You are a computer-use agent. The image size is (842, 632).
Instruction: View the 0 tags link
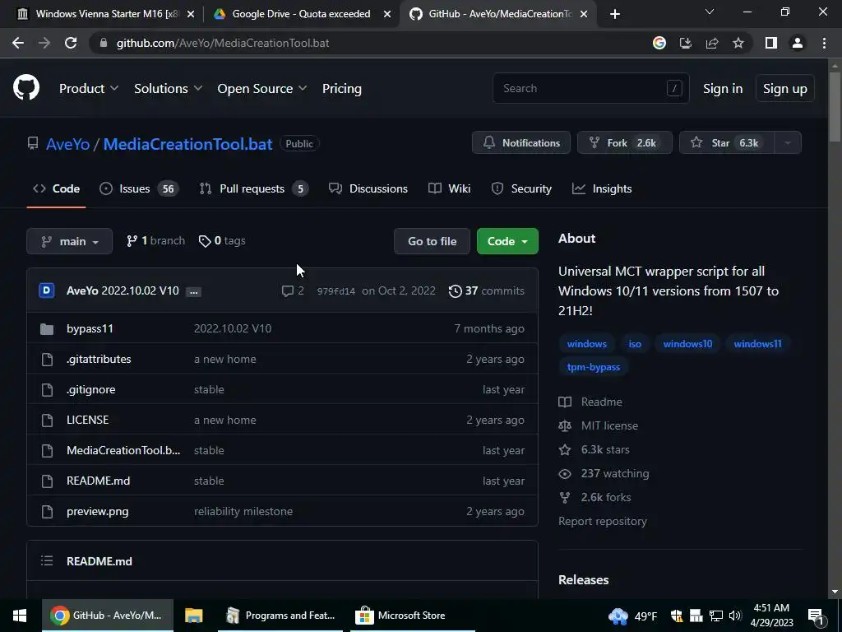click(x=222, y=241)
